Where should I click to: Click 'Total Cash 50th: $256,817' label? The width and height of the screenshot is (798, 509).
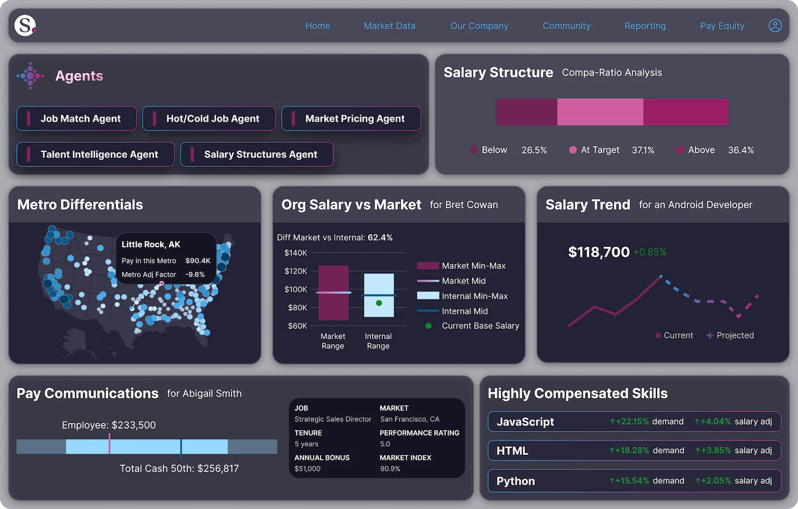pyautogui.click(x=179, y=469)
